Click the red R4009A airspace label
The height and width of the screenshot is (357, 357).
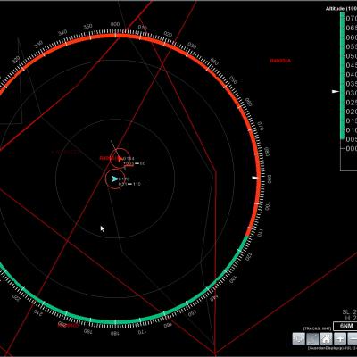280,61
